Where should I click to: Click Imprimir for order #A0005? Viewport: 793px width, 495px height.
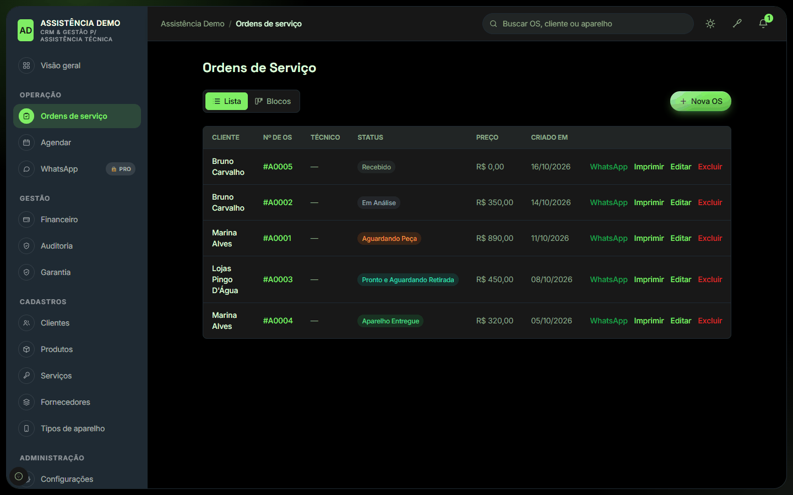pyautogui.click(x=649, y=167)
